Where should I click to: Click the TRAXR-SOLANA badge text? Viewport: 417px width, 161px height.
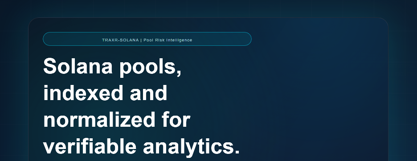tap(120, 40)
